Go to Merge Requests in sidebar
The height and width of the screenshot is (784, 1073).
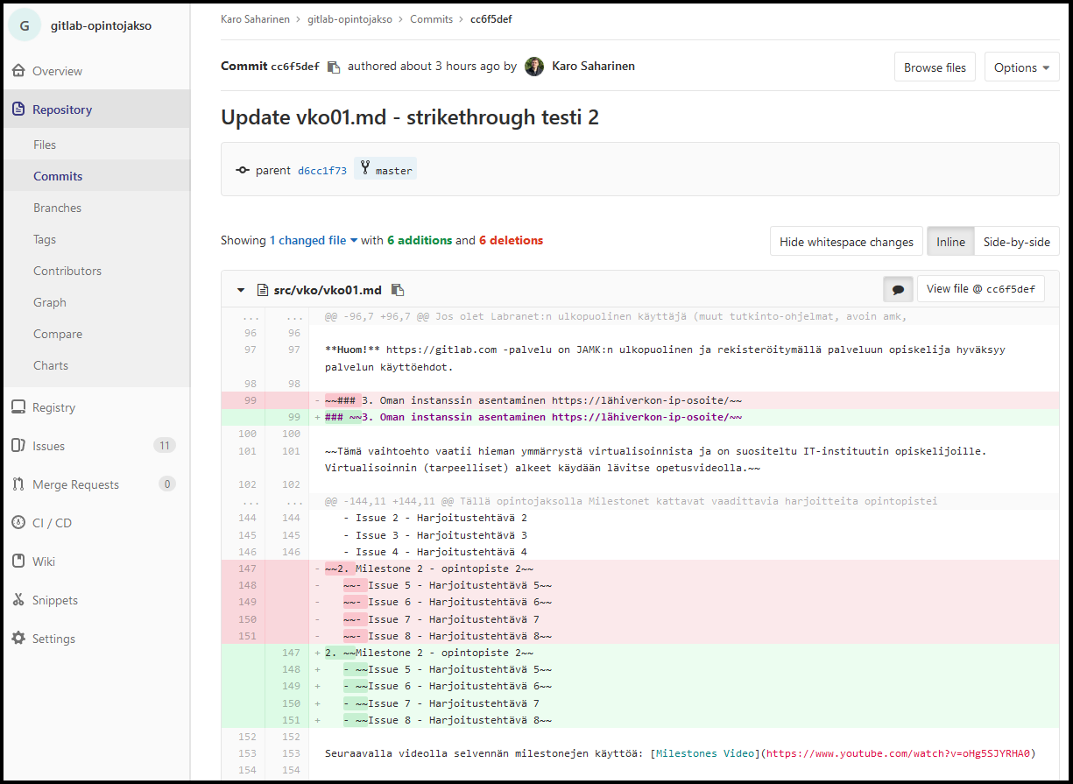coord(75,484)
